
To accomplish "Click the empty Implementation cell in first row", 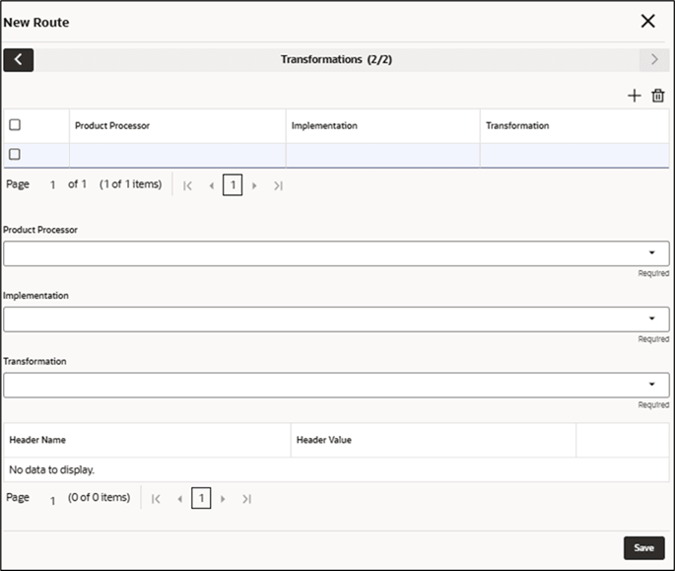I will [x=382, y=155].
